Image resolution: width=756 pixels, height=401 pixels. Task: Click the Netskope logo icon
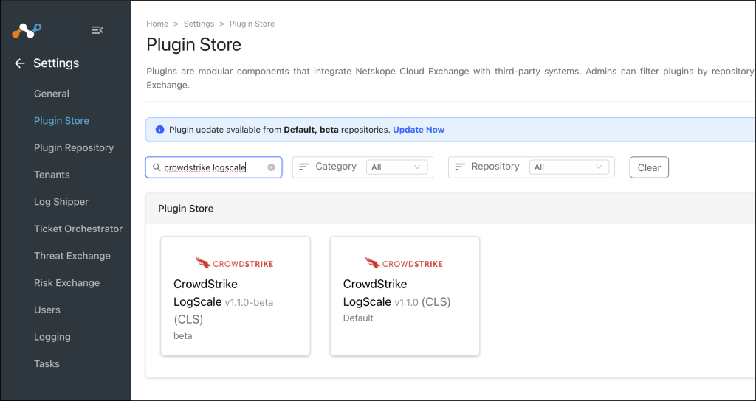point(27,30)
